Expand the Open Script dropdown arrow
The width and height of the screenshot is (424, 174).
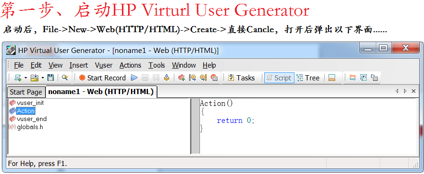[x=43, y=78]
